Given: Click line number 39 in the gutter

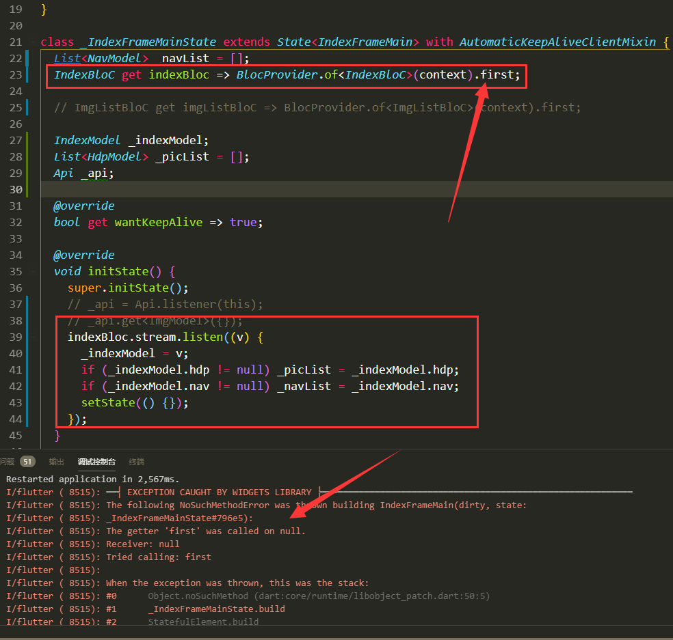Looking at the screenshot, I should pos(16,337).
